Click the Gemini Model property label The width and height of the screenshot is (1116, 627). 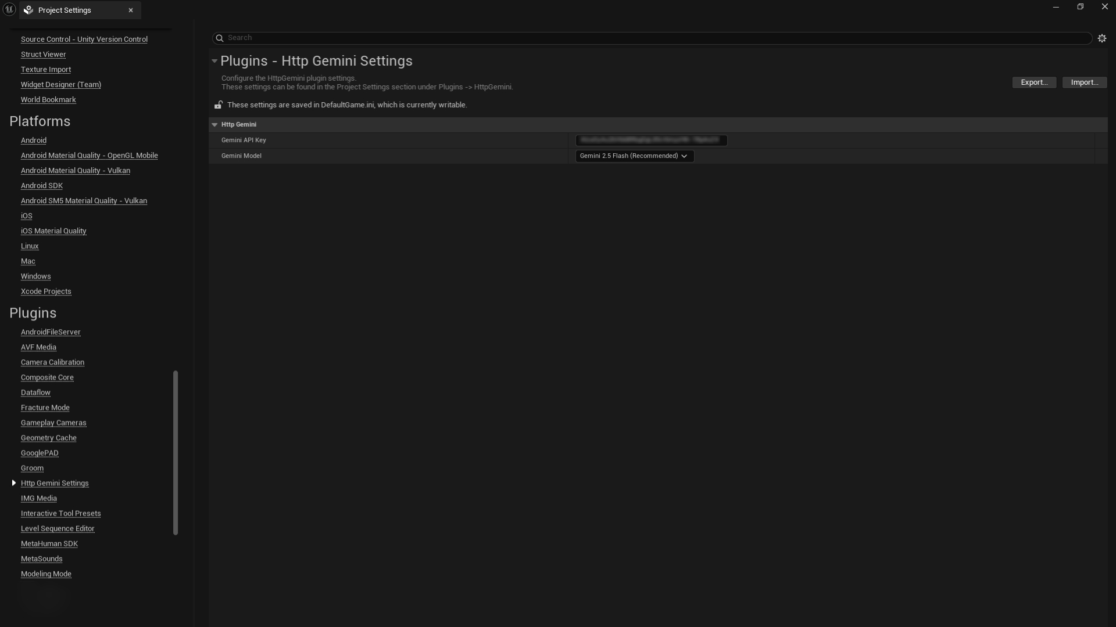coord(241,156)
